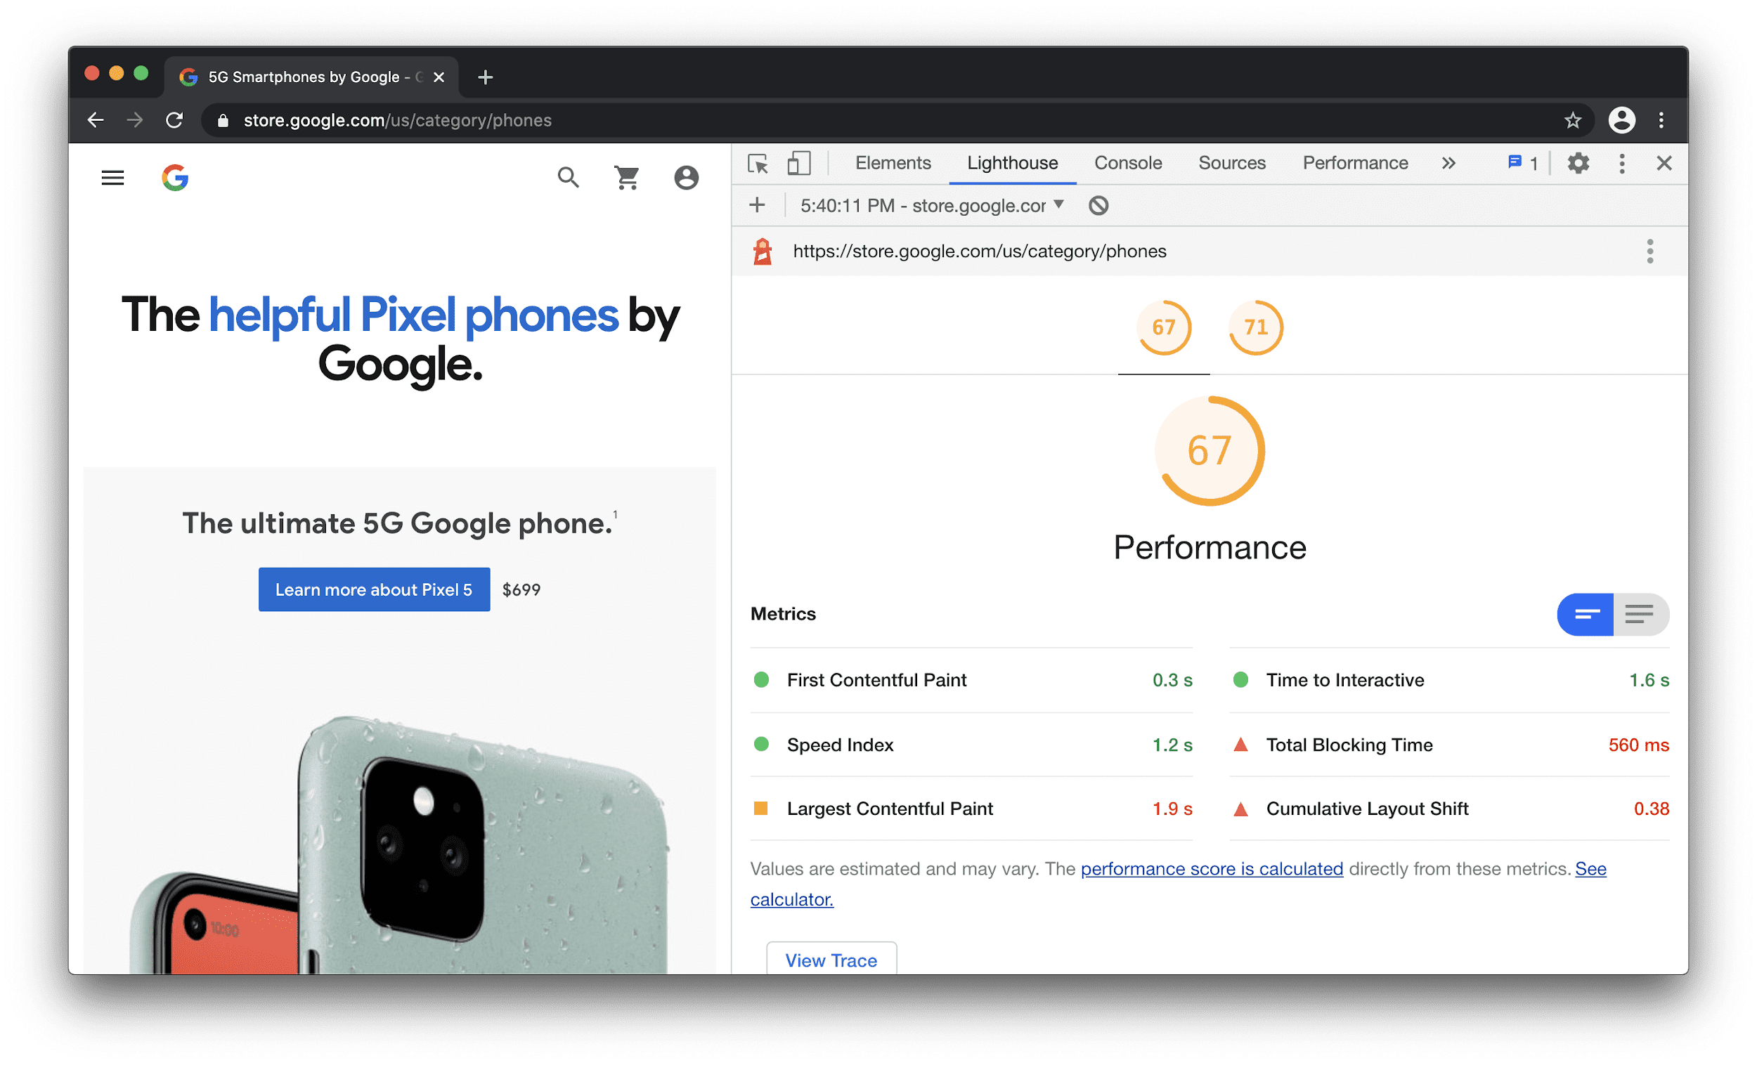Toggle bar chart view for metrics
1757x1065 pixels.
tap(1586, 615)
